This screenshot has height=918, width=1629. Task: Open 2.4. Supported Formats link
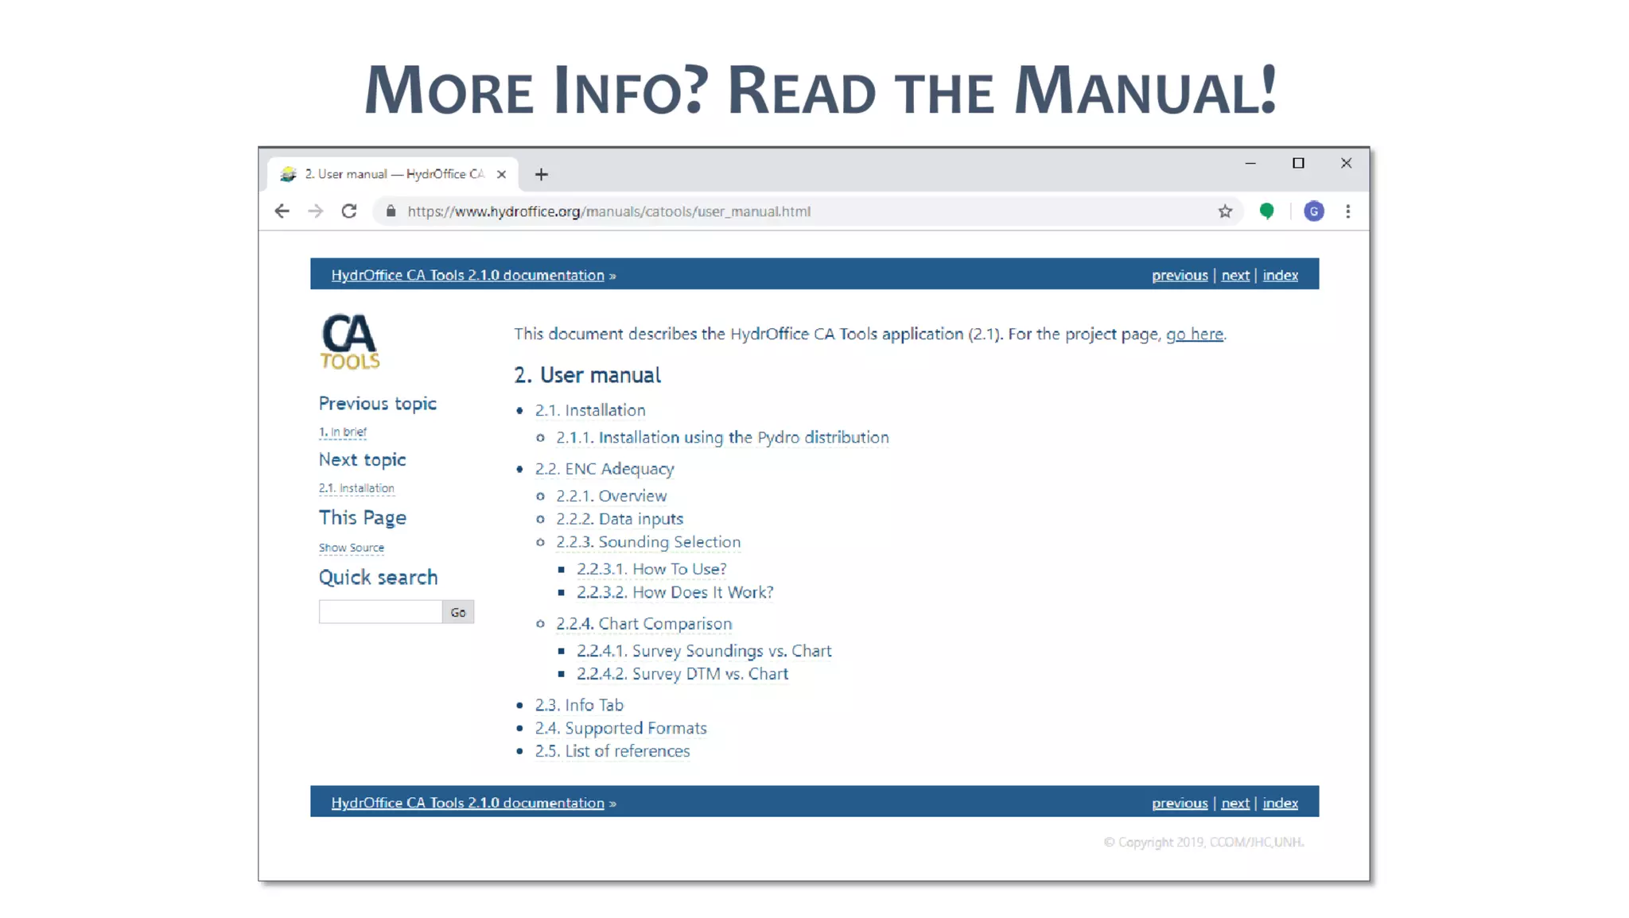620,728
